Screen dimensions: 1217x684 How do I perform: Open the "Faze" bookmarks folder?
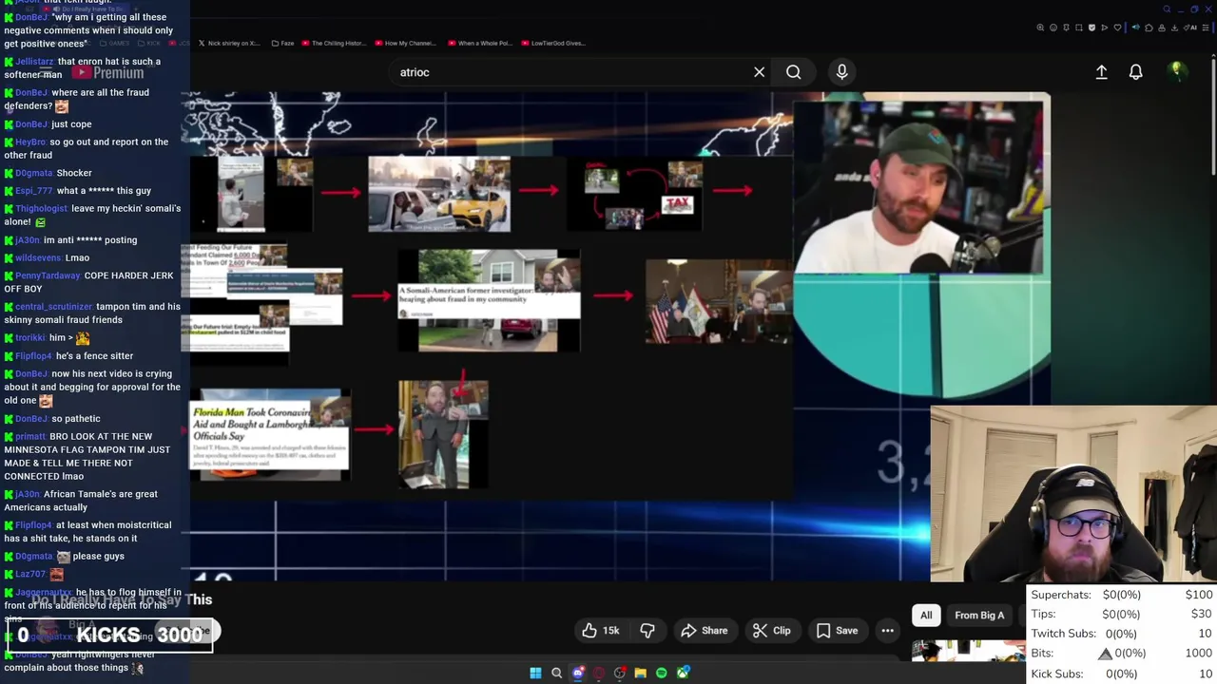tap(282, 43)
